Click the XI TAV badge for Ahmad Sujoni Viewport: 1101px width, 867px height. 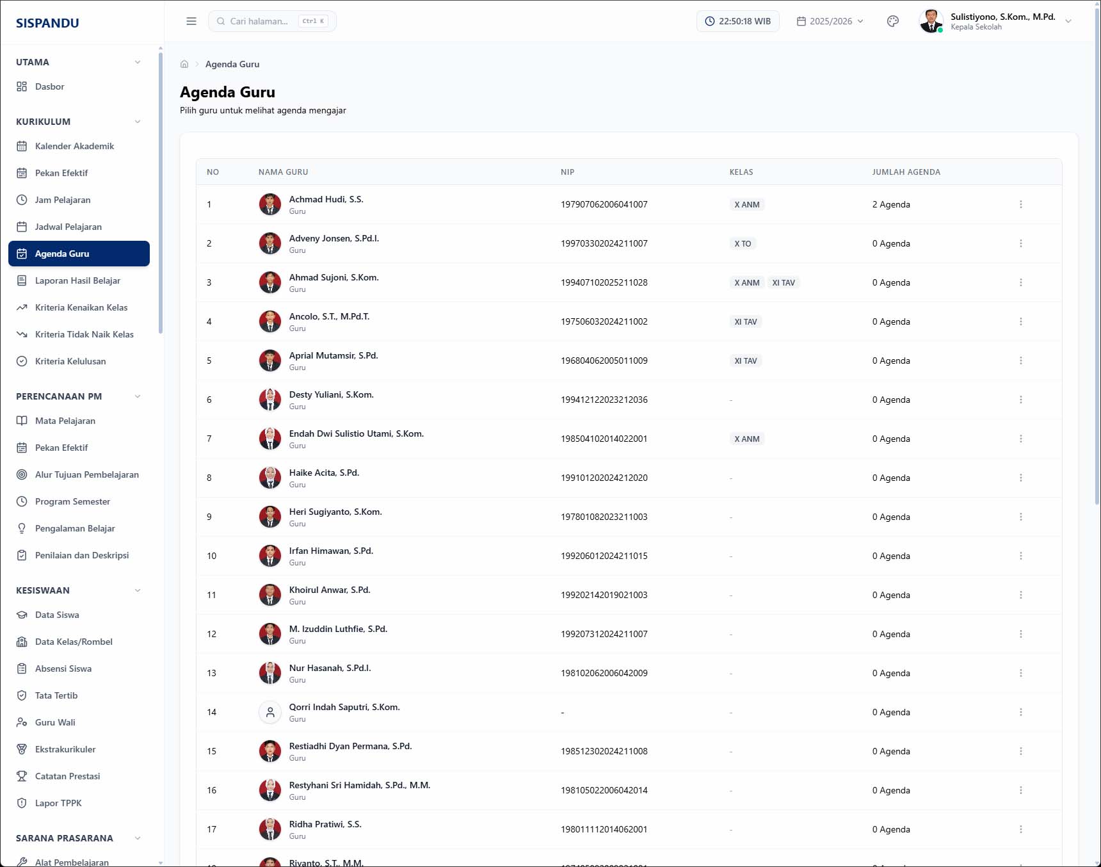pyautogui.click(x=784, y=283)
